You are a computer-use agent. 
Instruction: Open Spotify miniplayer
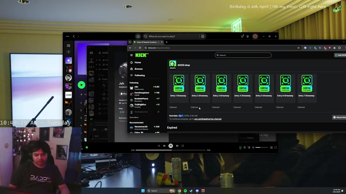271,147
